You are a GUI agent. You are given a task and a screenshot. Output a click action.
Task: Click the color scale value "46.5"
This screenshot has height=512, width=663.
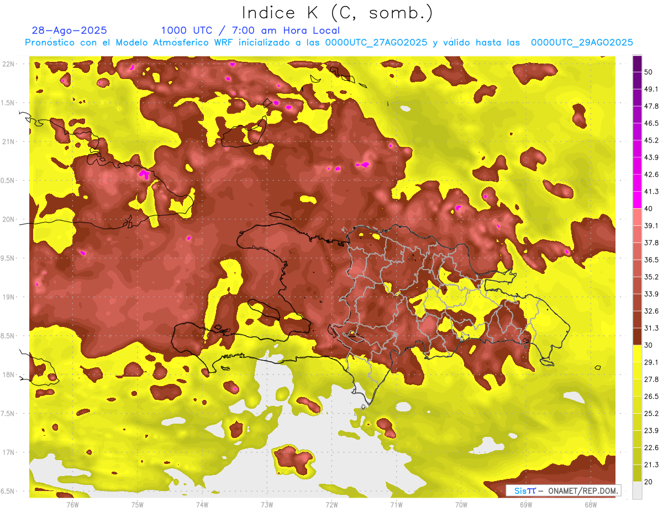click(651, 123)
